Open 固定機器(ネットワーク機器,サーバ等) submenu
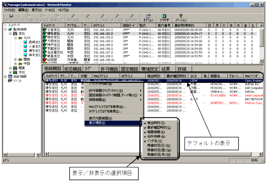 coord(114,95)
